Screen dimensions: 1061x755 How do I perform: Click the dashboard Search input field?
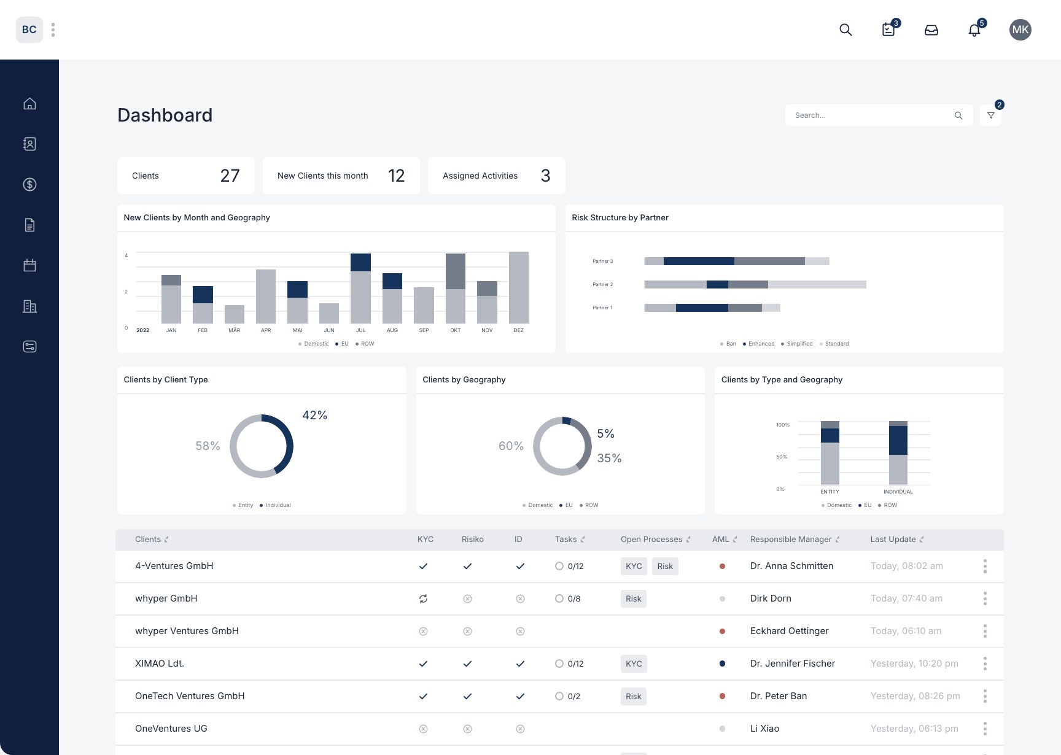(x=879, y=115)
